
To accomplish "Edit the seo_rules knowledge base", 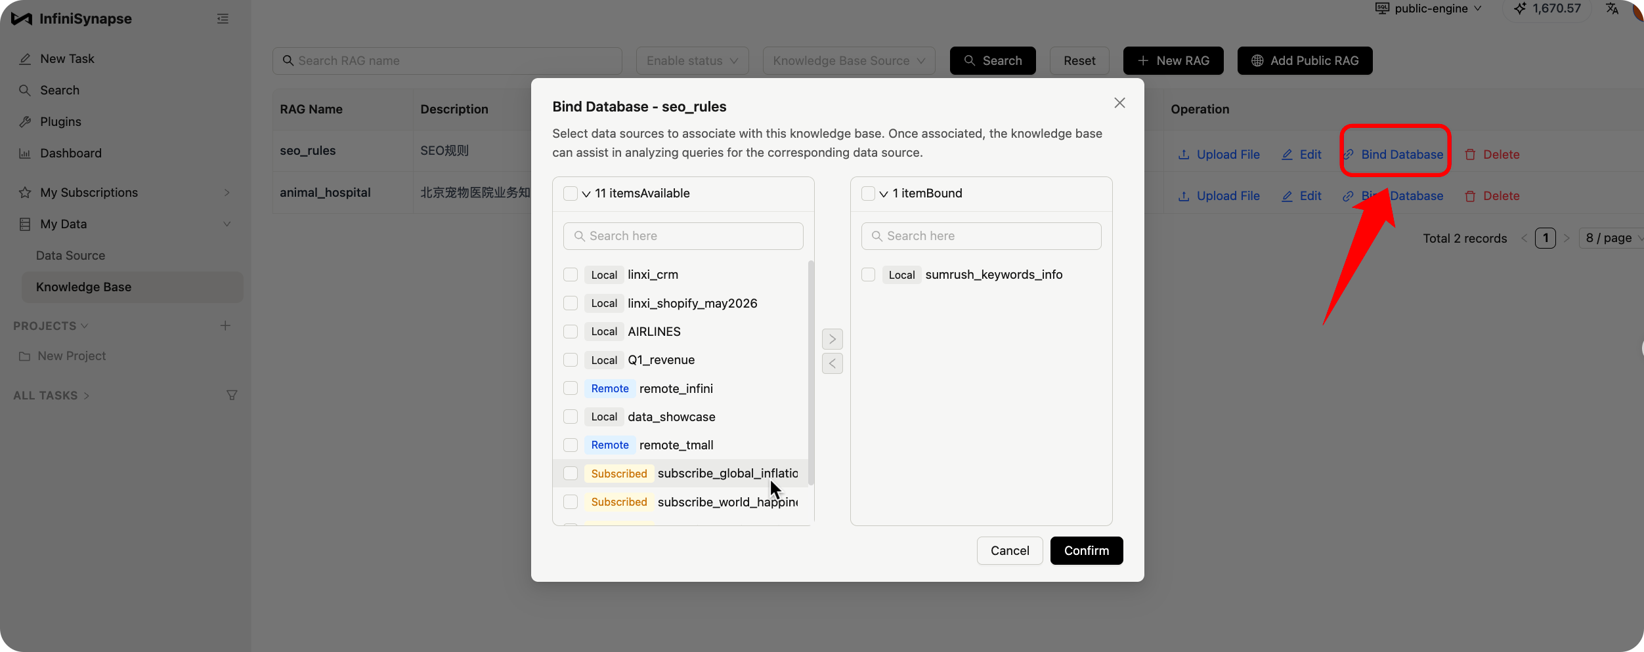I will point(1301,154).
